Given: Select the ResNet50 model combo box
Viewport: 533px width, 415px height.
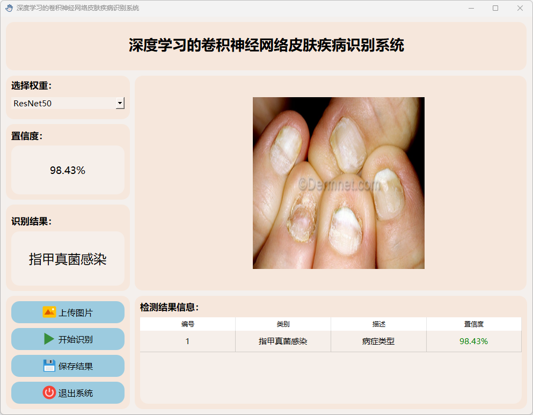Looking at the screenshot, I should coord(63,103).
